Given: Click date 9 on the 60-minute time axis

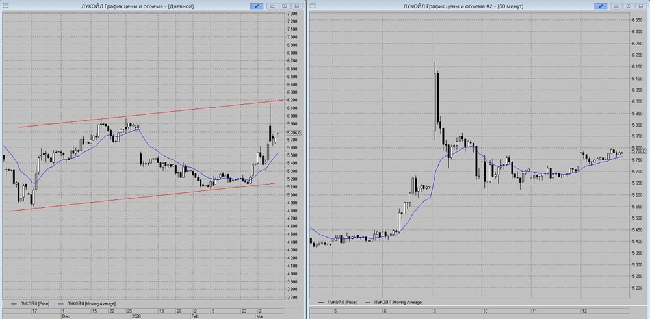Looking at the screenshot, I should tap(434, 311).
